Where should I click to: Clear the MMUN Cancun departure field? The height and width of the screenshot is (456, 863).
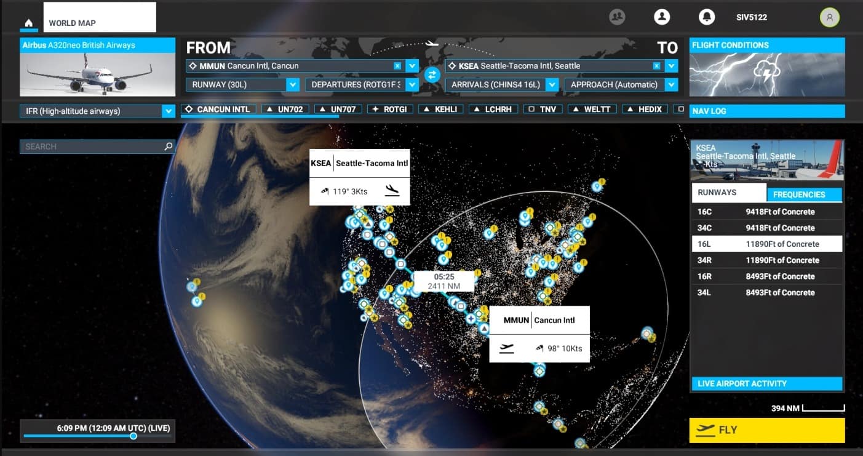point(397,66)
